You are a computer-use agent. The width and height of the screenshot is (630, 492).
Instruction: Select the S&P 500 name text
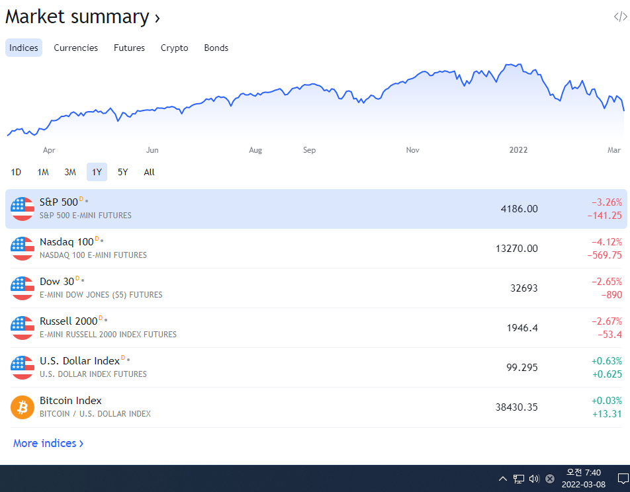(59, 202)
